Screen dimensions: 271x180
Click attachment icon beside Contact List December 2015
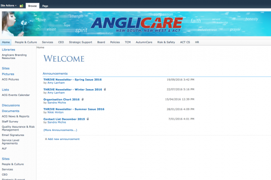tap(88, 119)
